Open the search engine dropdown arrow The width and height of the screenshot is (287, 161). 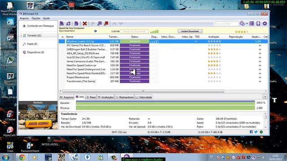pos(247,24)
